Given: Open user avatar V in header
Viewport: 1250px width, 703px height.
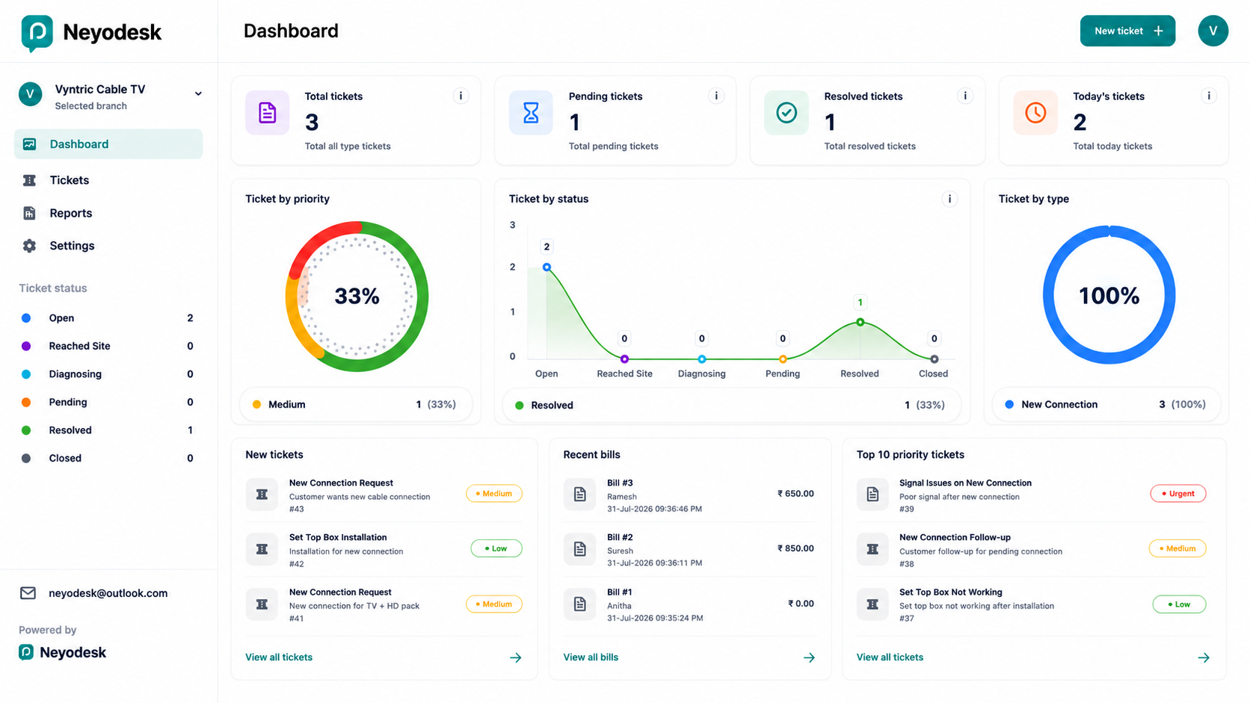Looking at the screenshot, I should pyautogui.click(x=1213, y=31).
